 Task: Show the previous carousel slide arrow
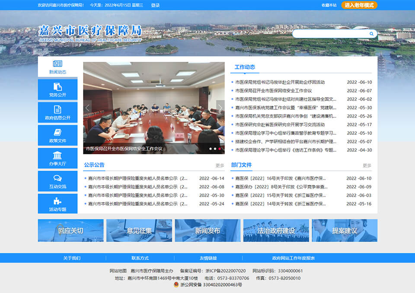[x=88, y=108]
